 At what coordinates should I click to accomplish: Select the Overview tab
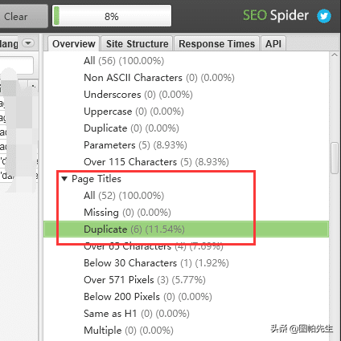[x=74, y=44]
